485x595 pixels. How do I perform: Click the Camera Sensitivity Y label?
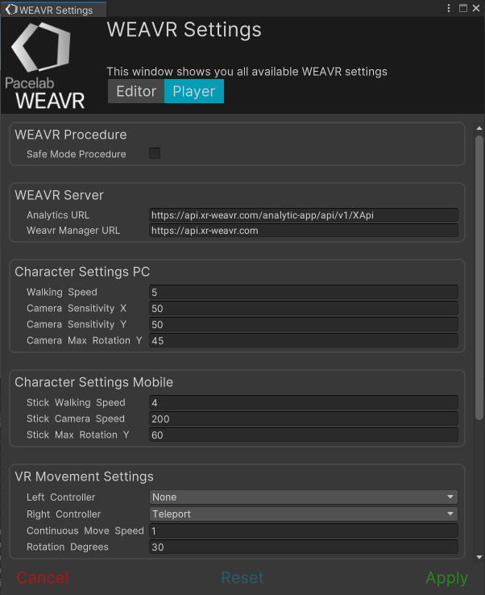click(x=77, y=324)
